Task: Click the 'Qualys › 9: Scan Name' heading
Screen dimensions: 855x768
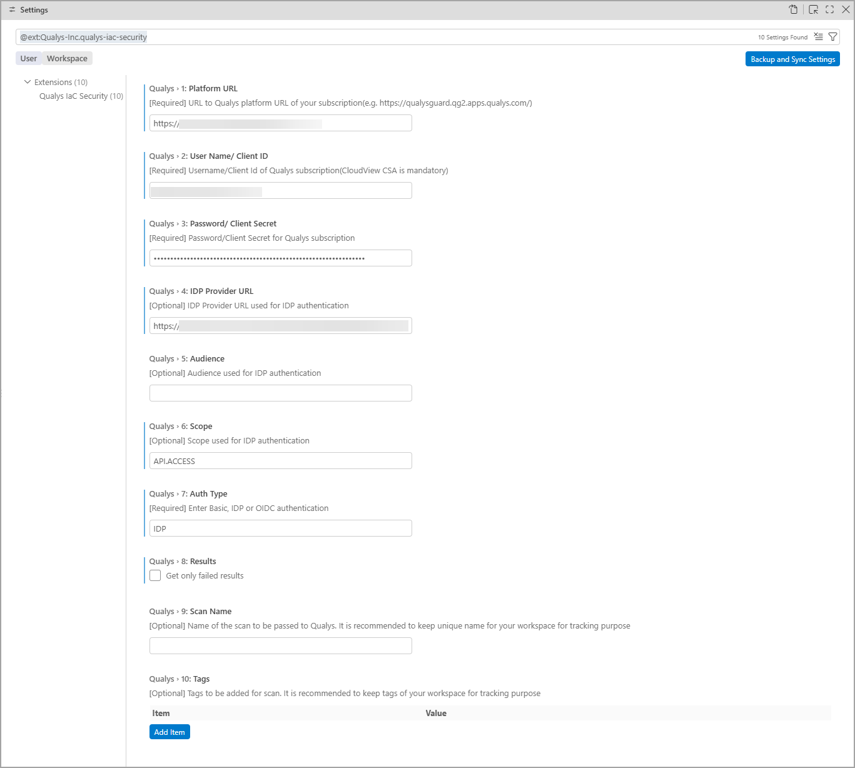Action: [190, 611]
